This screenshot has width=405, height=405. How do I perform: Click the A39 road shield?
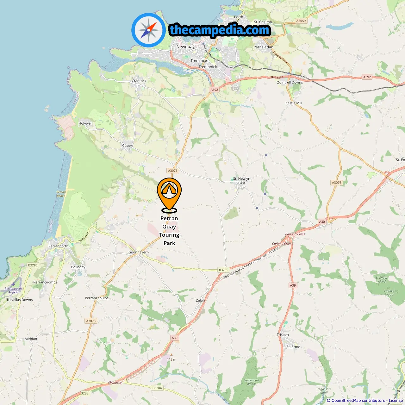(293, 285)
